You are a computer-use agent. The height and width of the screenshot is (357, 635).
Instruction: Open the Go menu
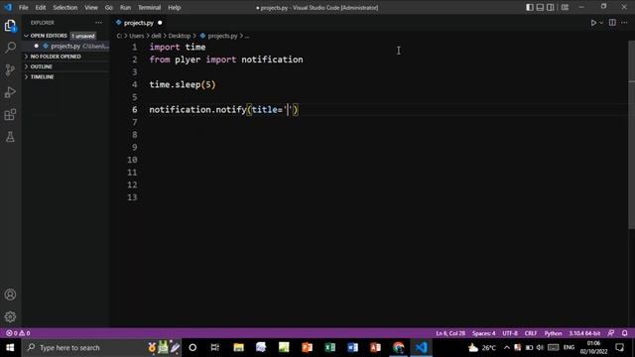point(109,7)
